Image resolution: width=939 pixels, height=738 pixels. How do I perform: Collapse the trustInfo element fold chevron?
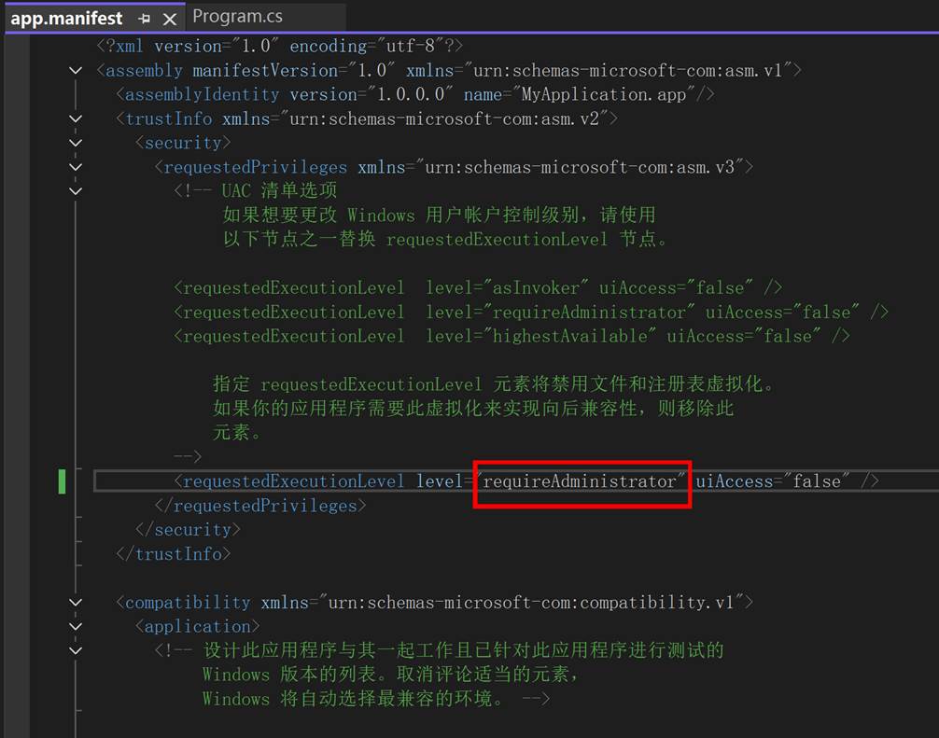(76, 119)
